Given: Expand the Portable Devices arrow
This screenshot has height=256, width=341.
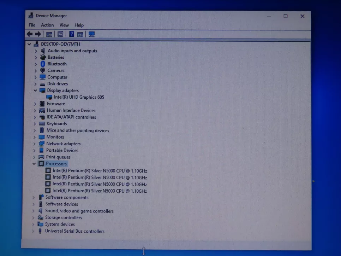Looking at the screenshot, I should [34, 150].
